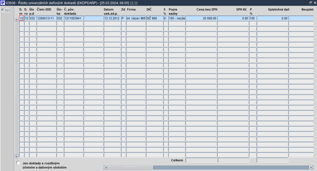Viewport: 317px width, 171px height.
Task: Click the vertical scroll up arrow
Action: pos(16,19)
